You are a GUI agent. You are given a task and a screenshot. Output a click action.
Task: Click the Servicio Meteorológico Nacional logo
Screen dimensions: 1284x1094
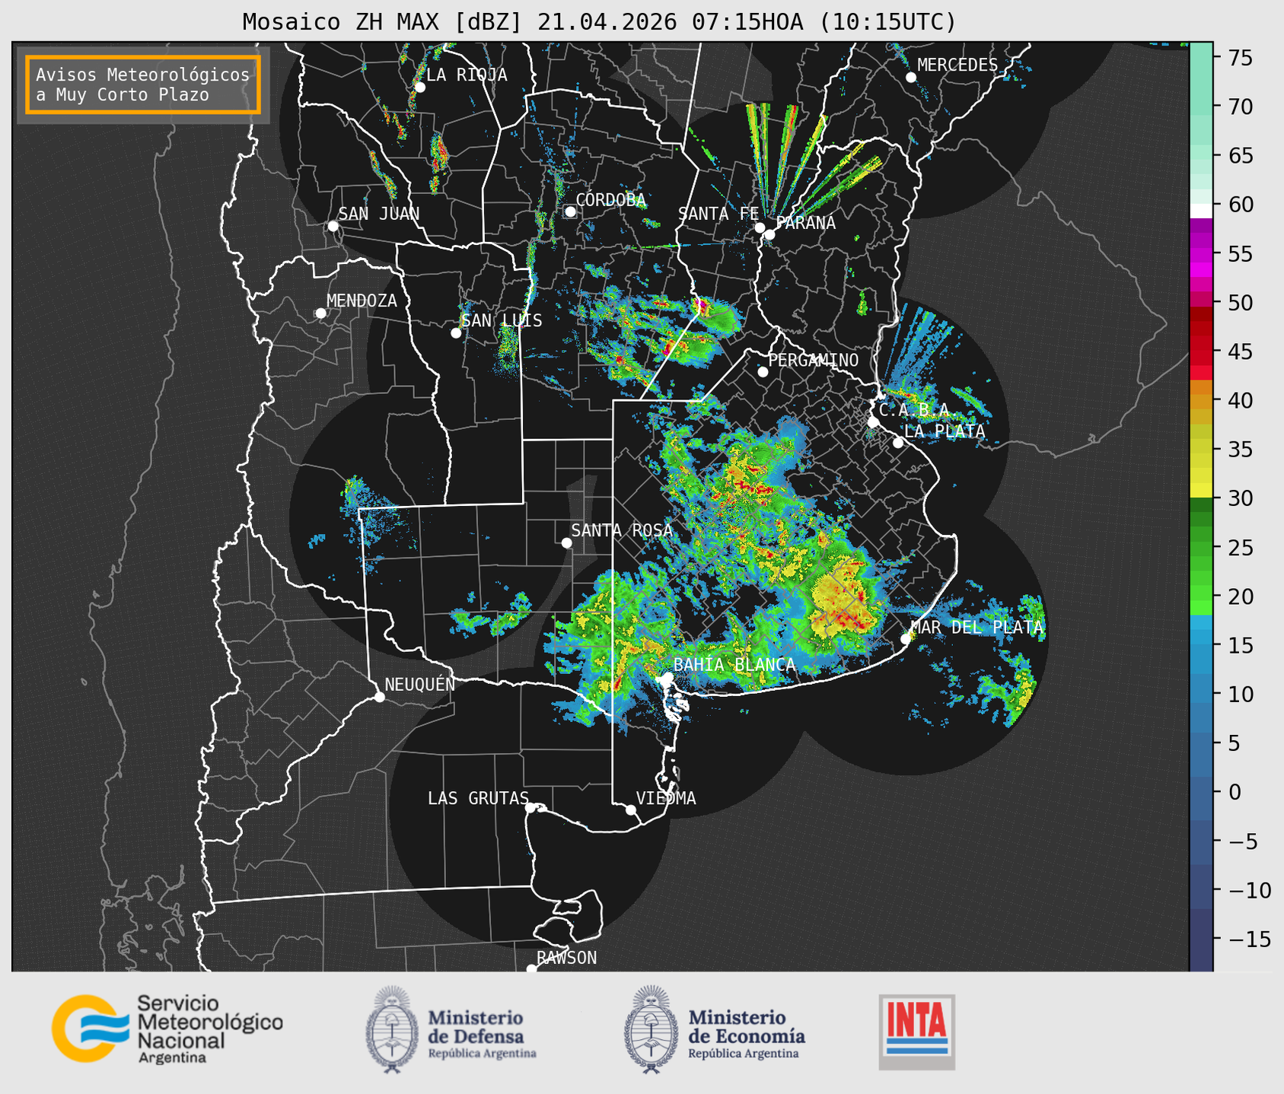tap(167, 1029)
